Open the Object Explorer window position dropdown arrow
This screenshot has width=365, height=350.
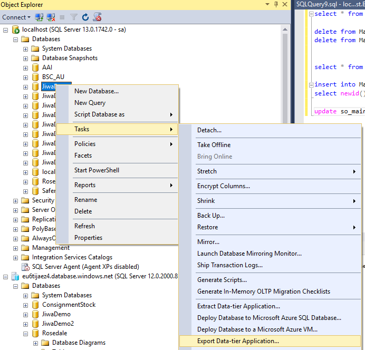(267, 4)
